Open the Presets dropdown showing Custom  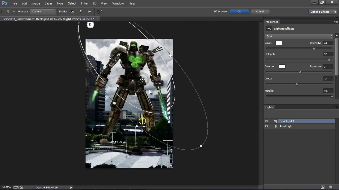pyautogui.click(x=43, y=12)
